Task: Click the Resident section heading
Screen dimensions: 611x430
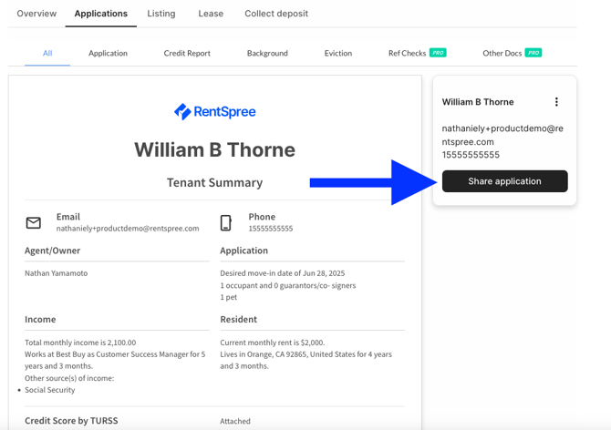Action: click(x=239, y=320)
